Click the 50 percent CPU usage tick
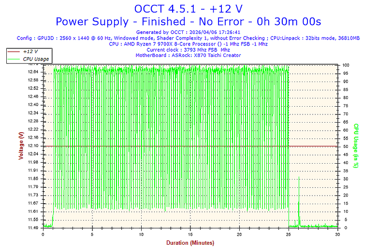This screenshot has width=377, height=251. click(346, 146)
